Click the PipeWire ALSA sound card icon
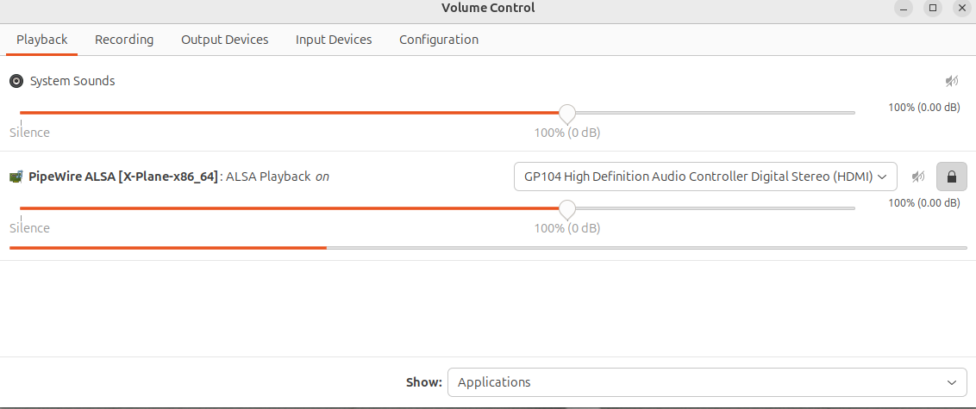This screenshot has height=409, width=976. (16, 177)
